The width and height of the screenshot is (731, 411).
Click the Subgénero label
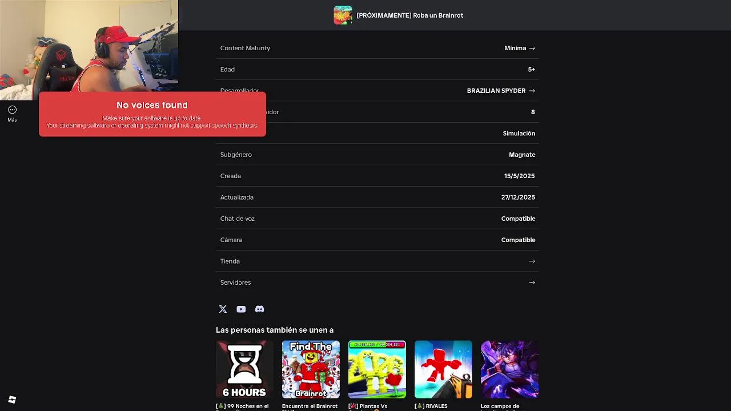236,155
